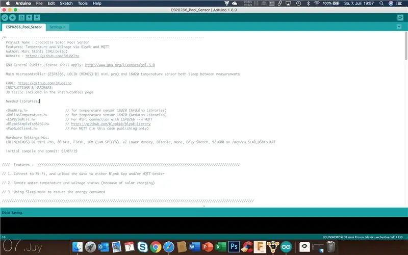The width and height of the screenshot is (408, 255).
Task: Open the Help menu
Action: 97,4
